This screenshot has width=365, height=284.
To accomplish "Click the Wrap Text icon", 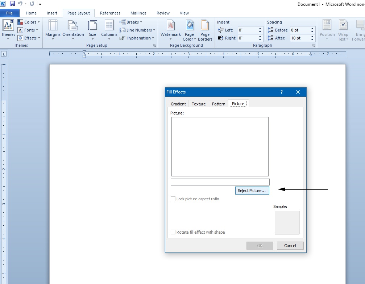I will coord(343,25).
